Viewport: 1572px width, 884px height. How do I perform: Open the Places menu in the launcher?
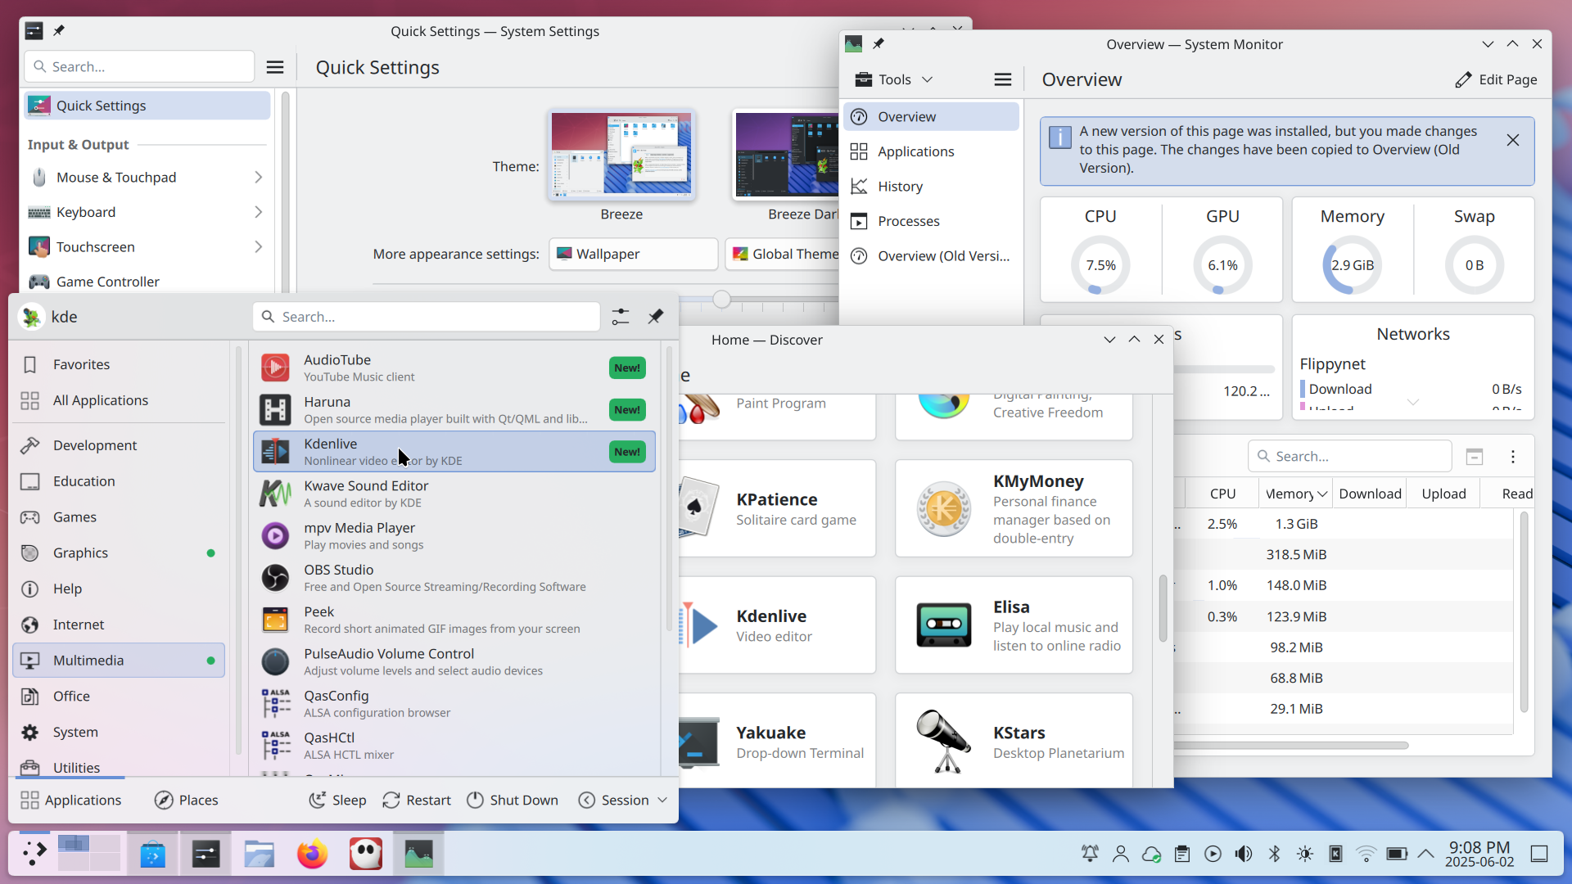196,800
